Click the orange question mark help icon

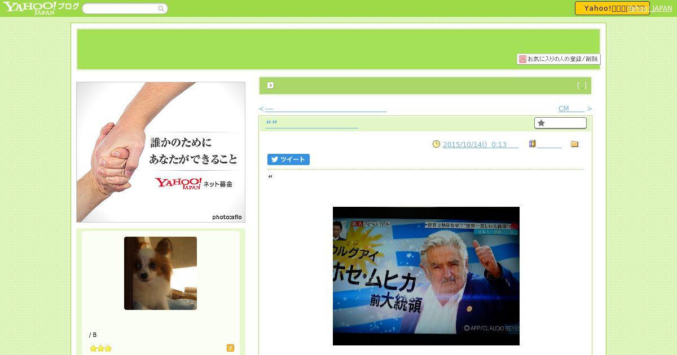[x=230, y=348]
